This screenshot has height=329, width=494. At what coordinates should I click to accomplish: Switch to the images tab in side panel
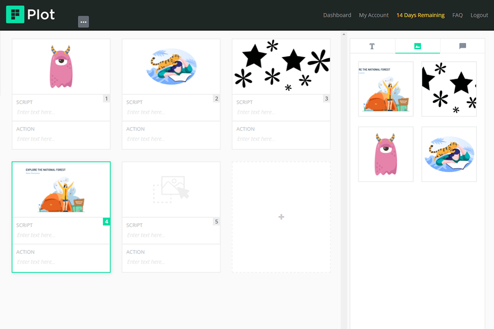[417, 46]
